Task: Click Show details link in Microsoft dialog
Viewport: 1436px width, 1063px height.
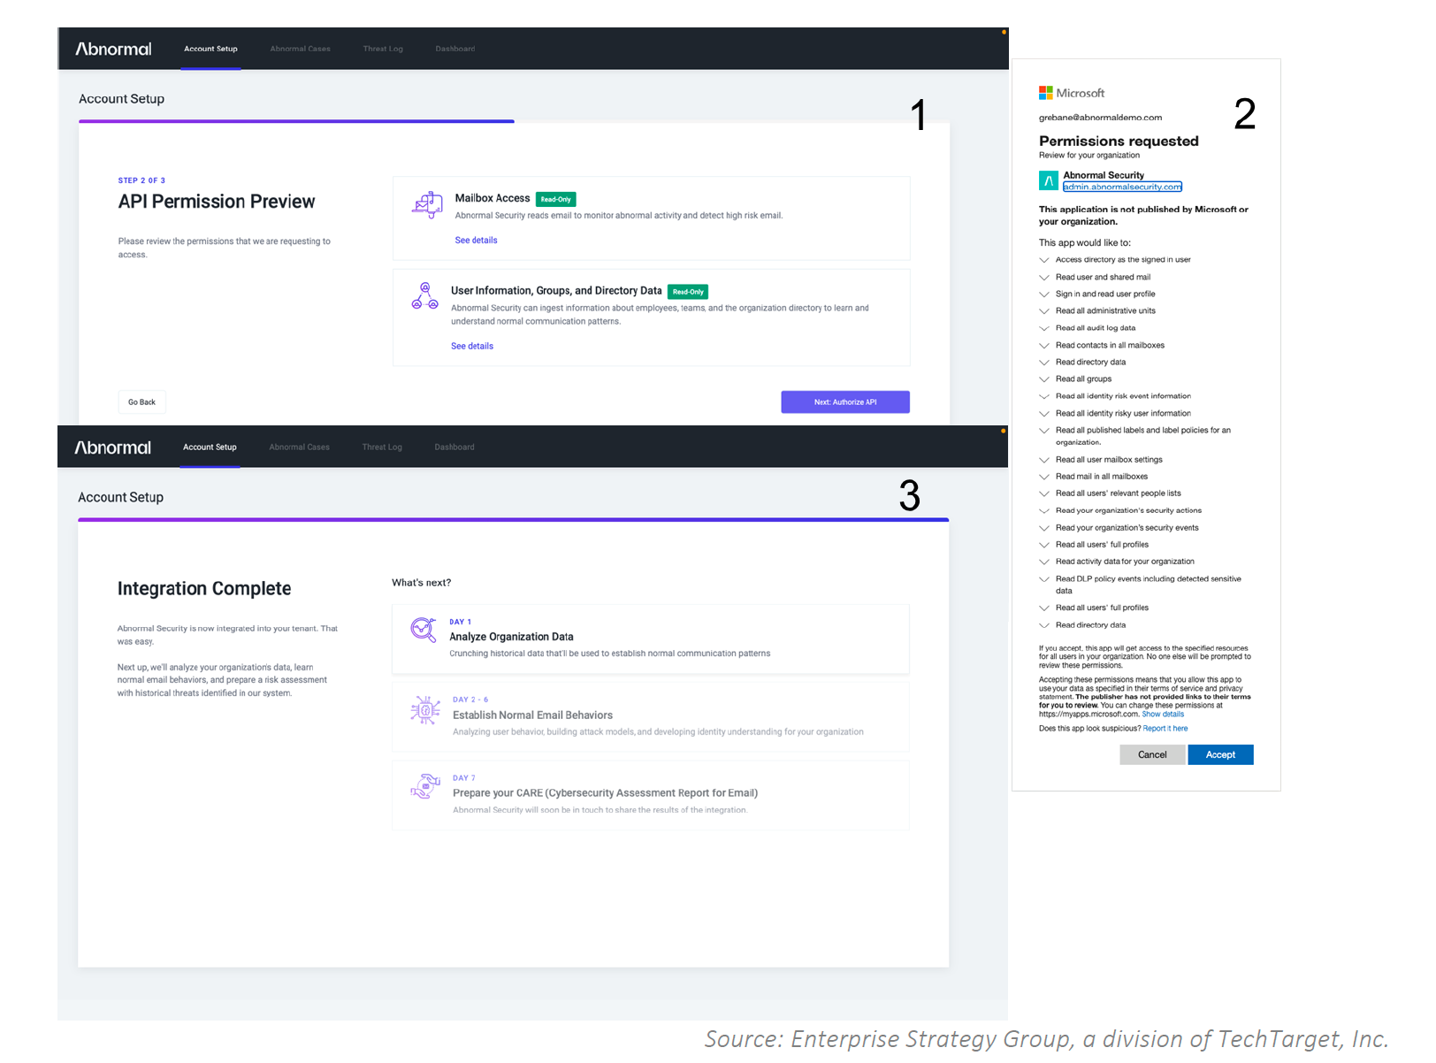Action: coord(1163,715)
